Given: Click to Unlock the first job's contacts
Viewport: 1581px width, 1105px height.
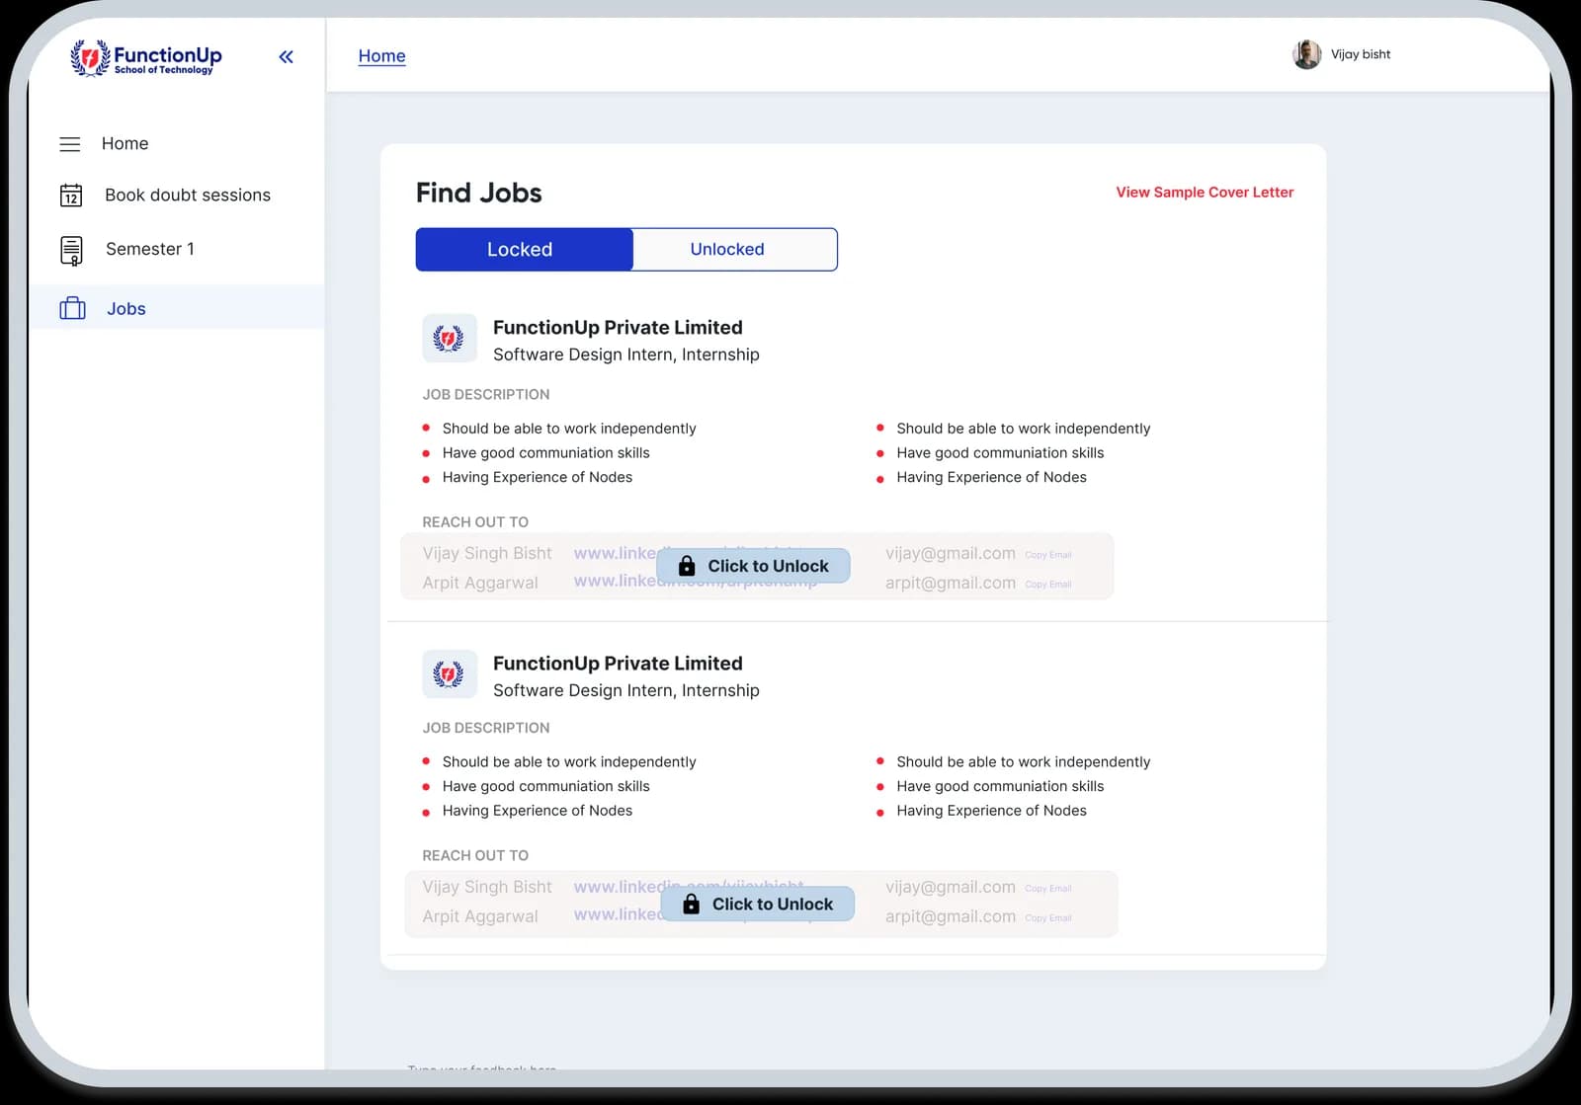Looking at the screenshot, I should coord(753,566).
